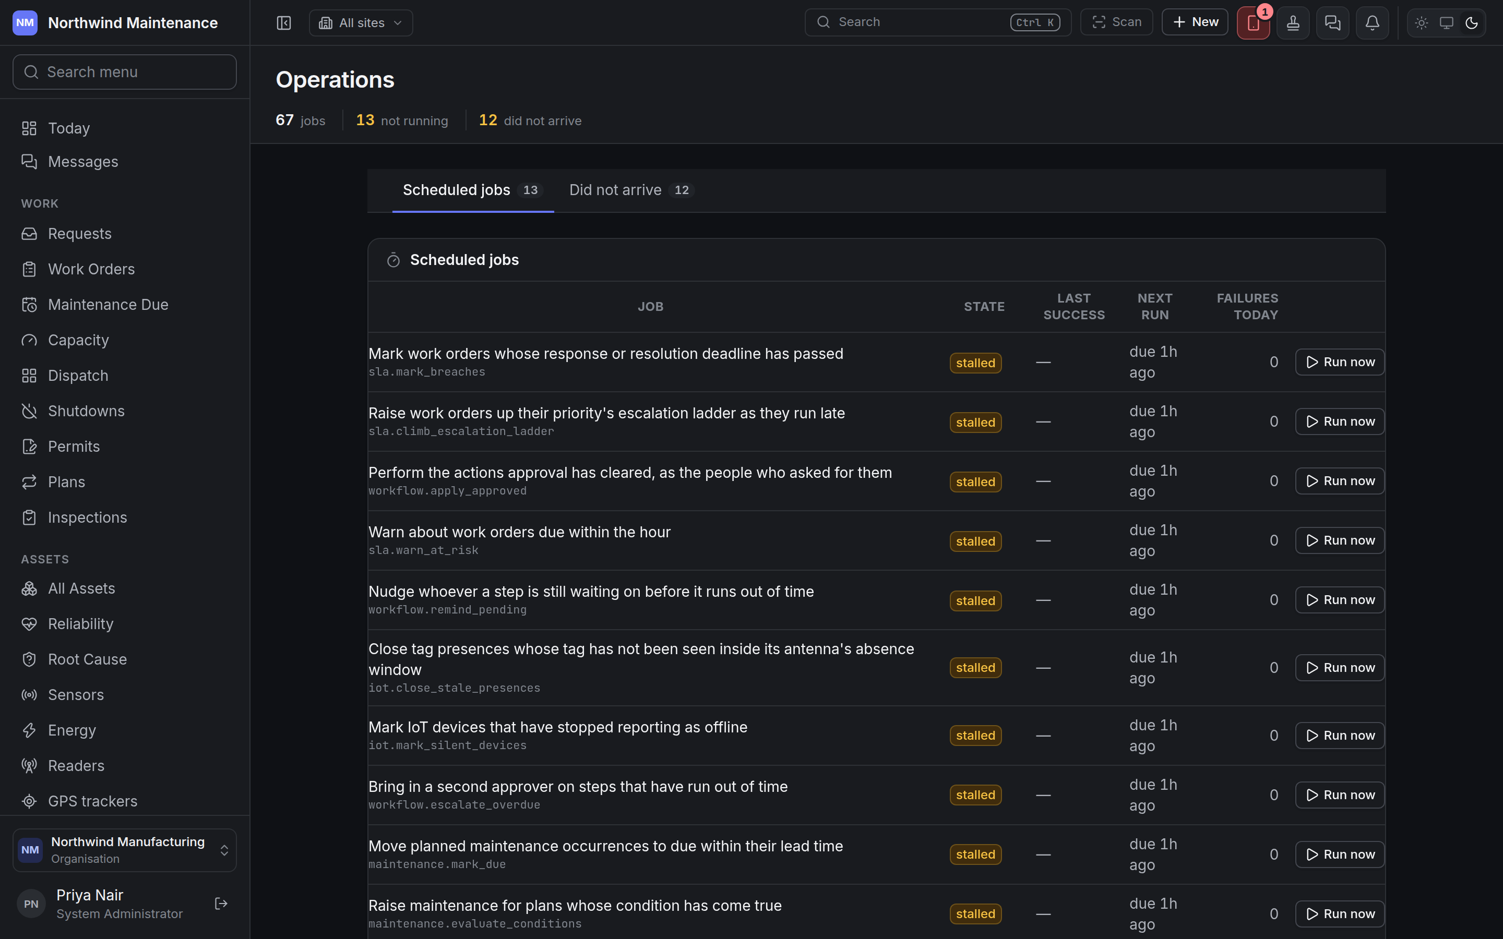Focus the Search menu field
Screen dimensions: 1503x939
pos(125,72)
